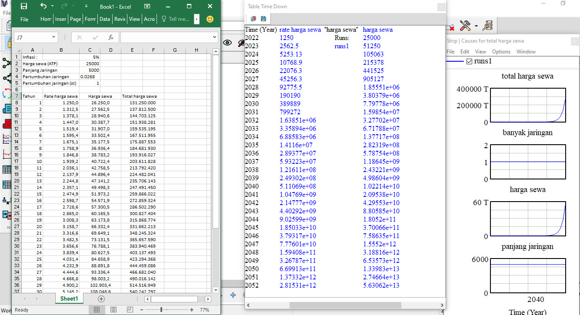Click the hammer and wrench tools icon
This screenshot has height=315, width=580.
point(465,26)
